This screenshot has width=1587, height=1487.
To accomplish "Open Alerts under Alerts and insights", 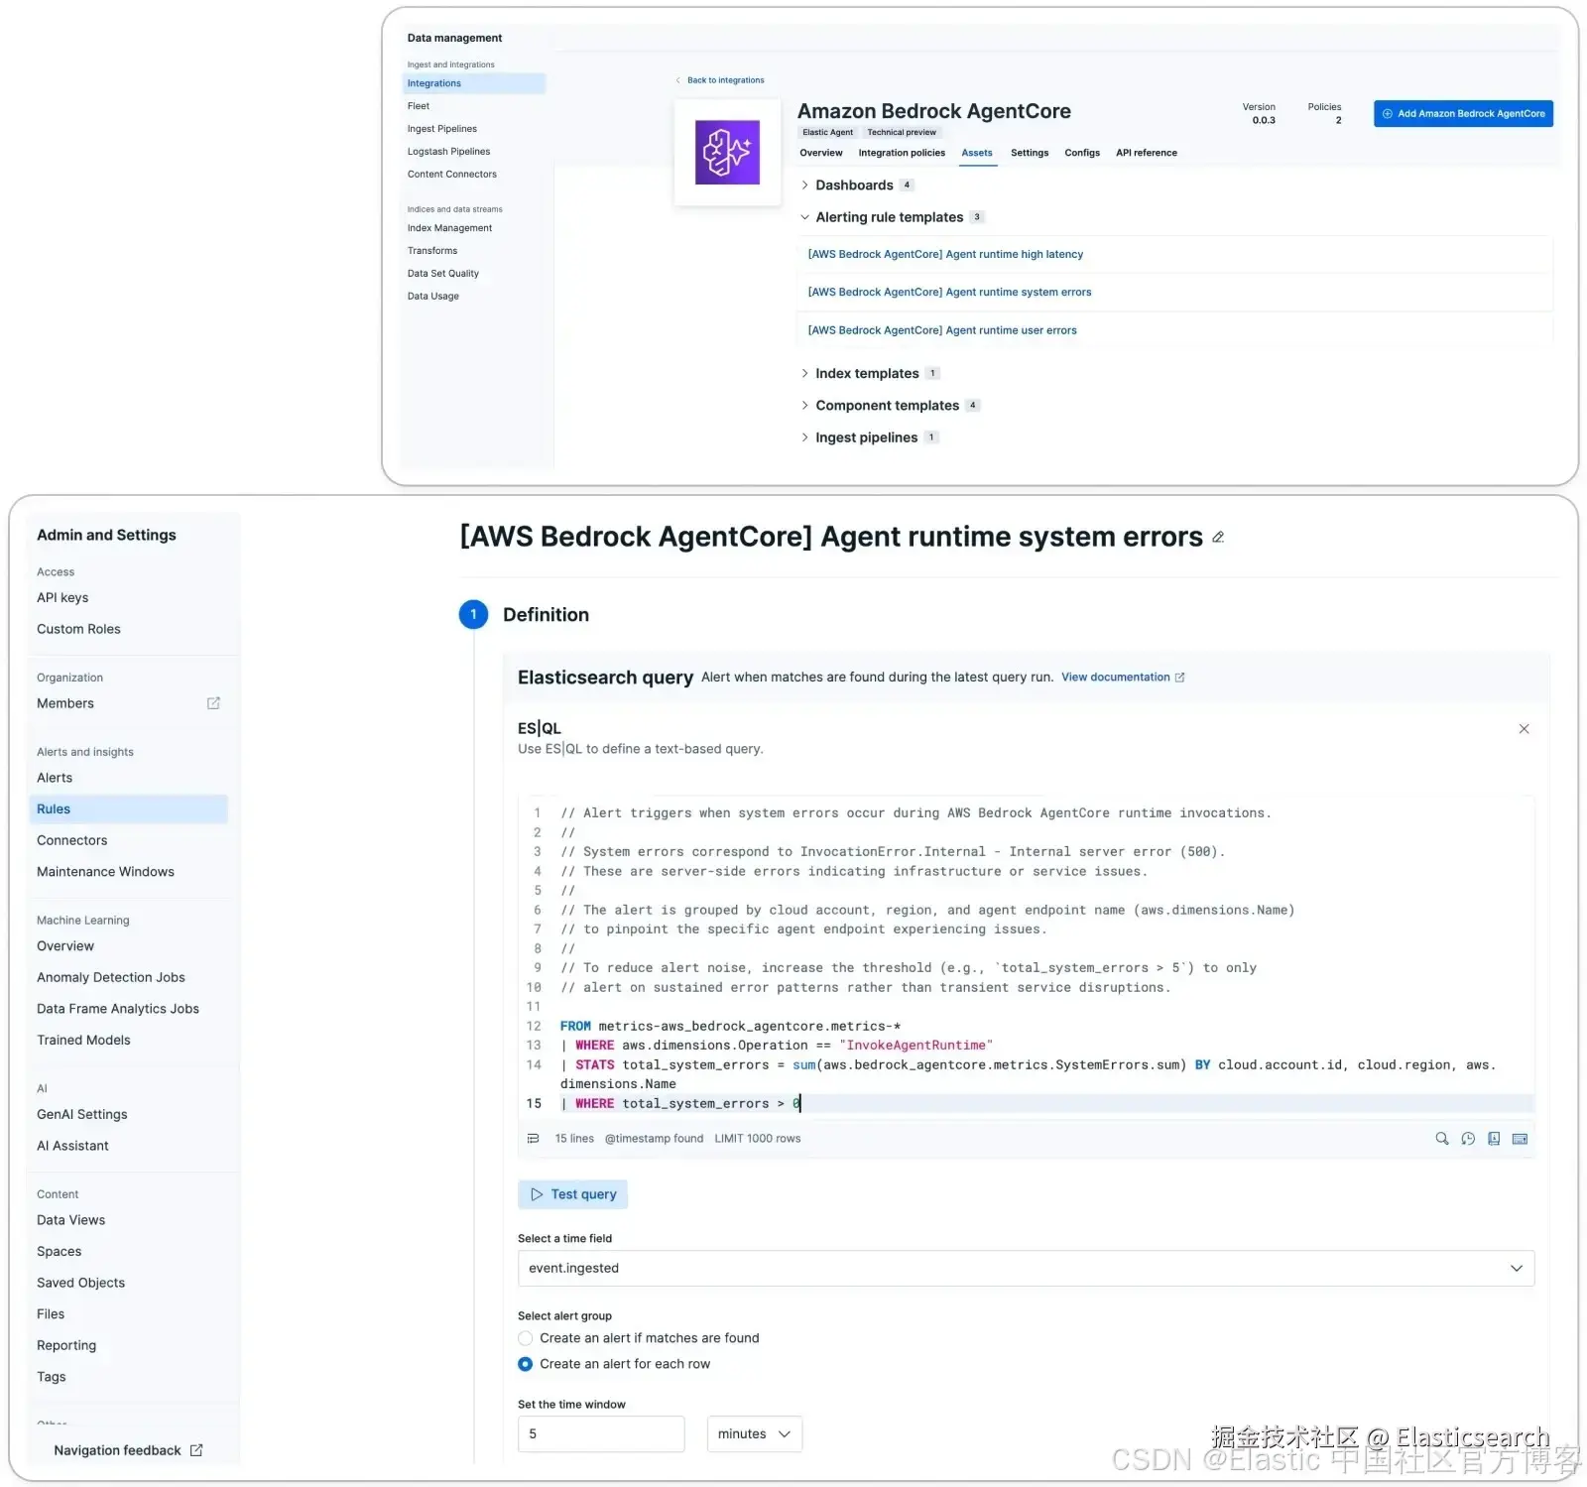I will (x=55, y=778).
